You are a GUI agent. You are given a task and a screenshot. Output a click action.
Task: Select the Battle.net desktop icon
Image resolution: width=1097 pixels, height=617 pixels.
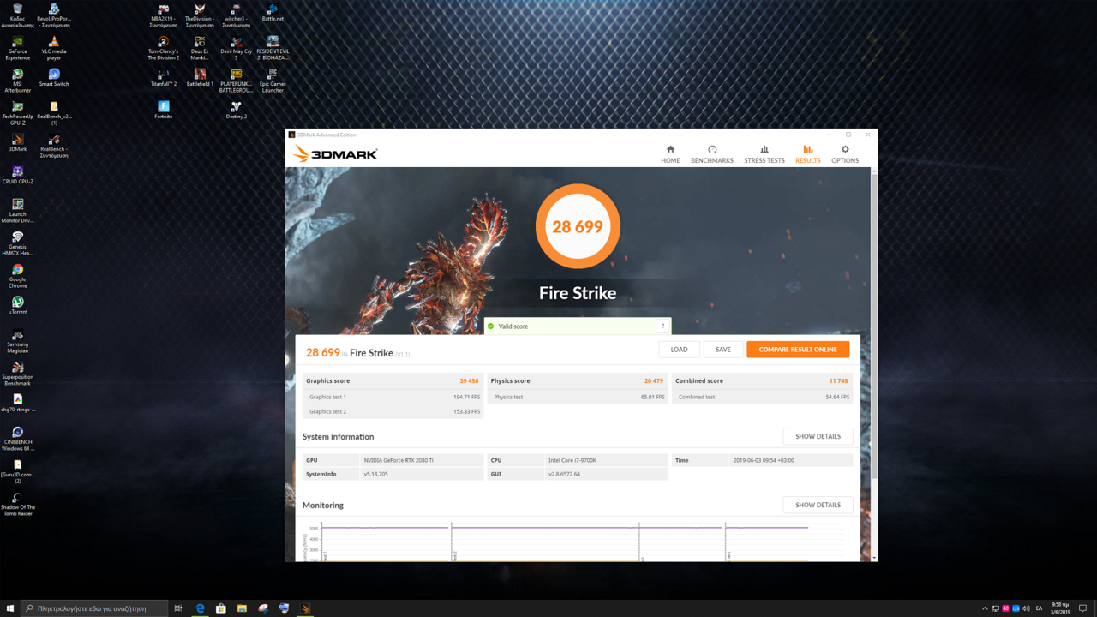pos(273,12)
